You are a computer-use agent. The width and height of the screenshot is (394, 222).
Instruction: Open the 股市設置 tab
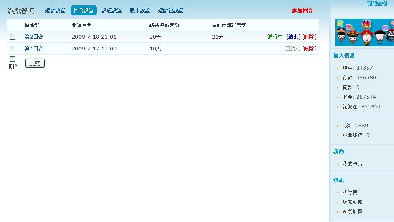point(140,10)
